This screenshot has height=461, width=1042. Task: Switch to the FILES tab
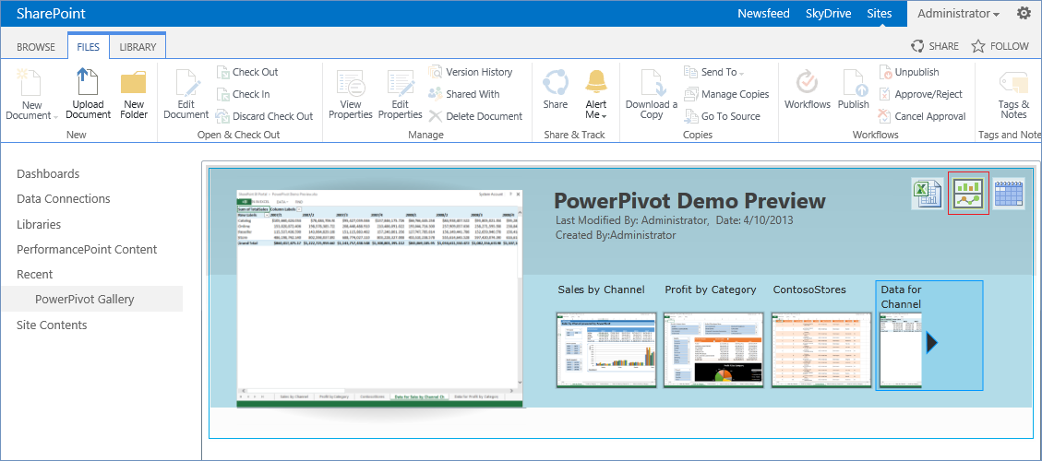[89, 47]
